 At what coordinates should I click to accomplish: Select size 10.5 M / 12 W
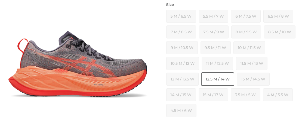tap(183, 63)
